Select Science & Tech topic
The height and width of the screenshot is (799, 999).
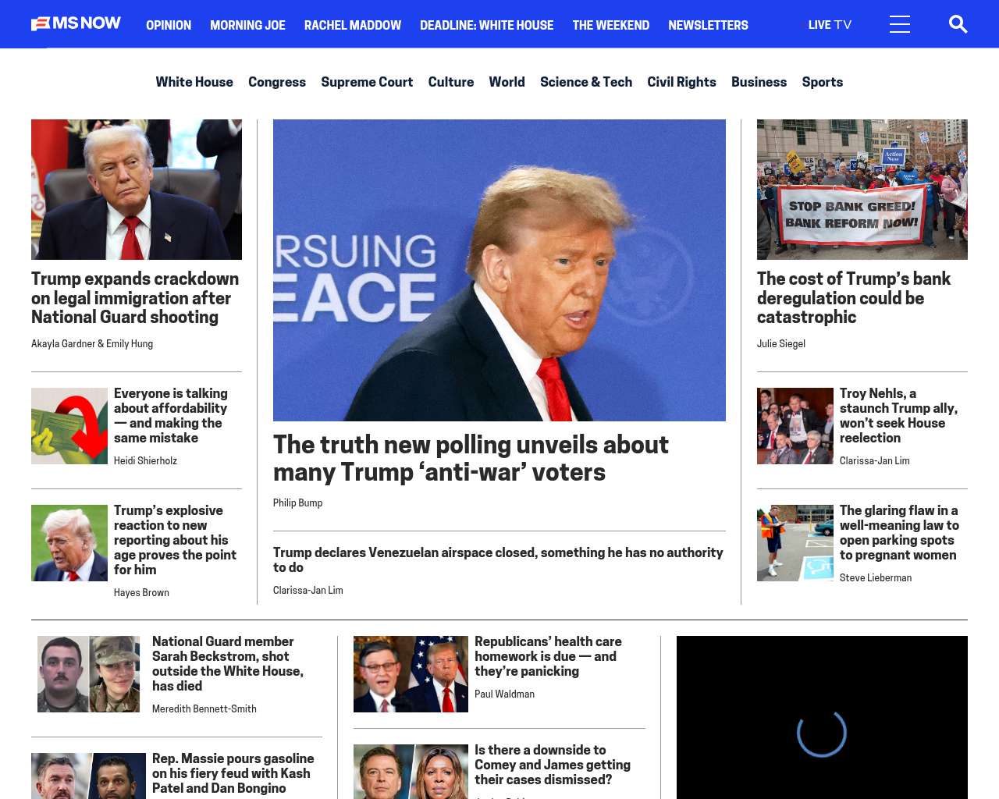tap(586, 82)
